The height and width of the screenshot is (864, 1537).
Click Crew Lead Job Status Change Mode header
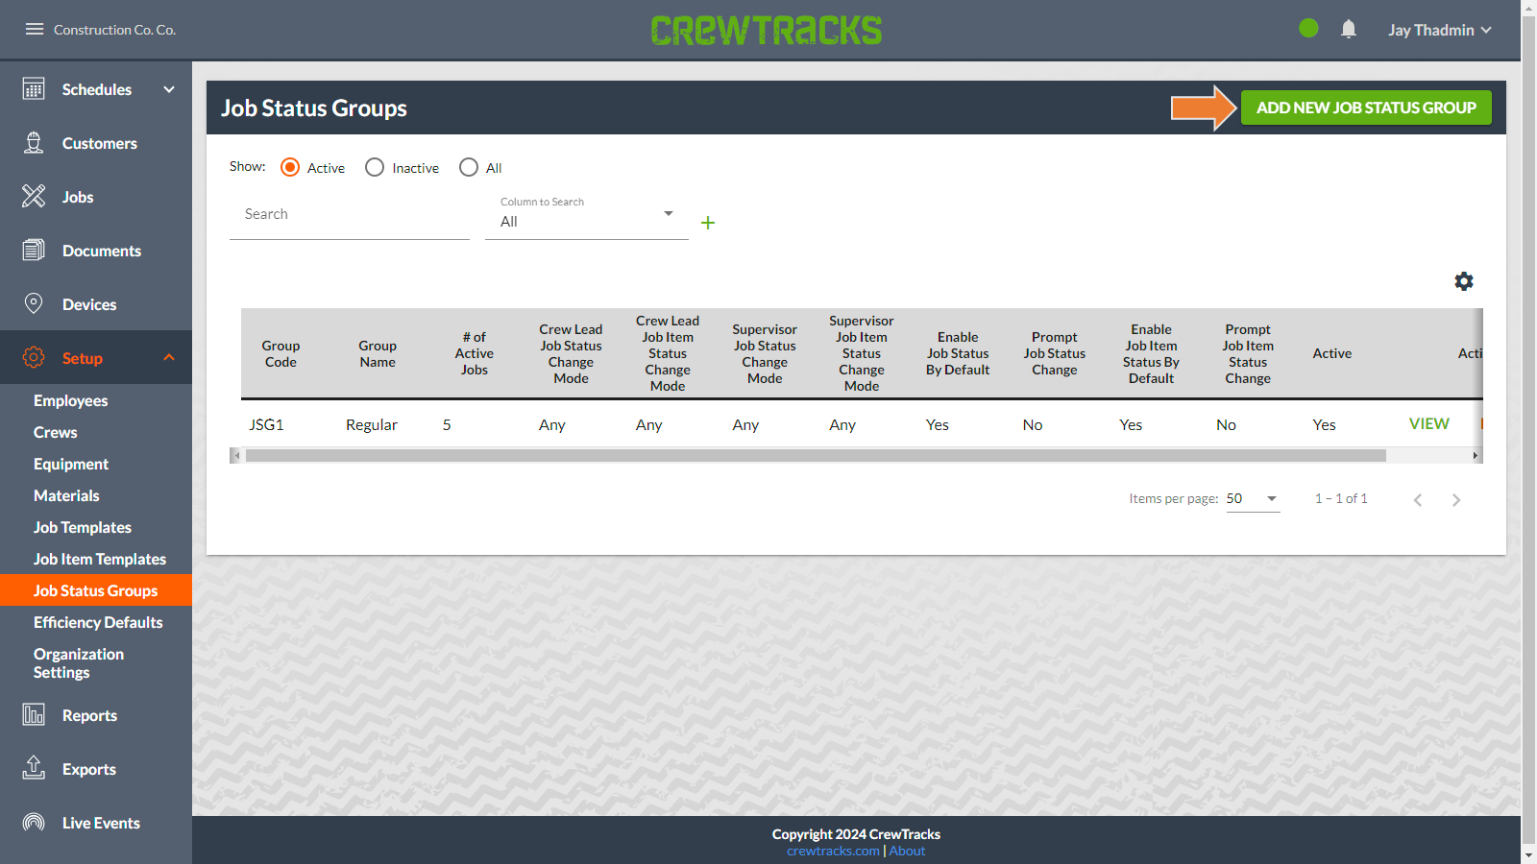[x=571, y=353]
